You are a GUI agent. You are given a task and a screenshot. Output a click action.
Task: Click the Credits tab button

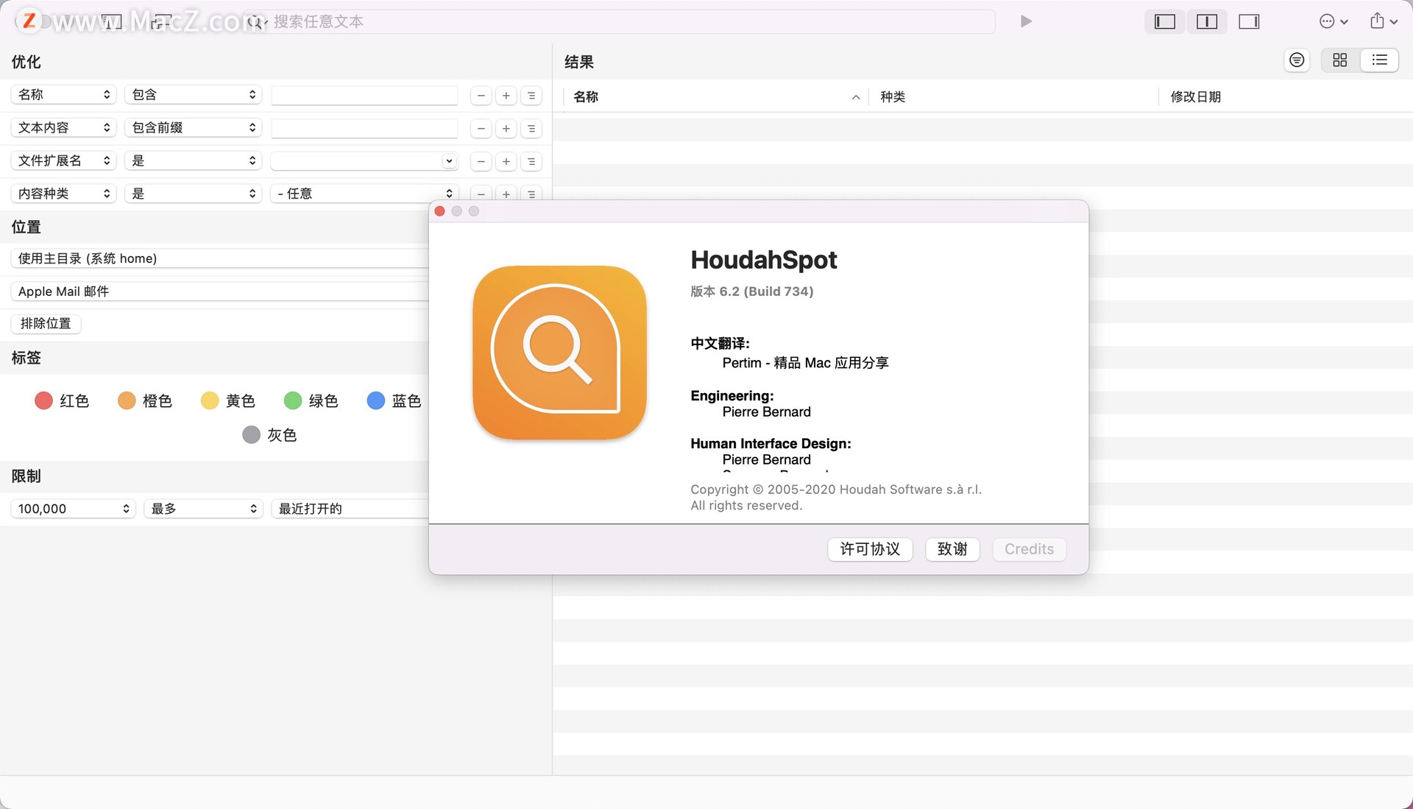click(1029, 548)
